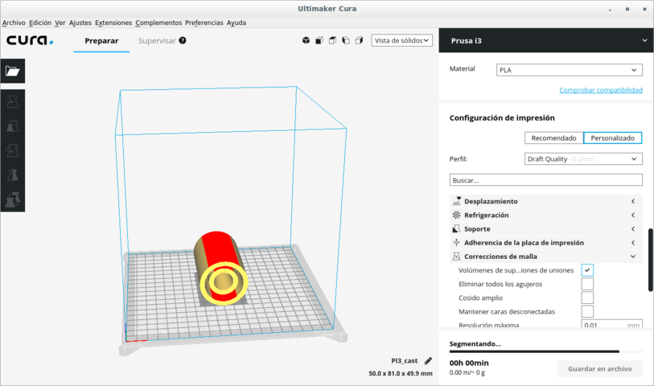Screen dimensions: 654x386
Task: Click the help icon beside Supervisar
Action: tap(183, 40)
